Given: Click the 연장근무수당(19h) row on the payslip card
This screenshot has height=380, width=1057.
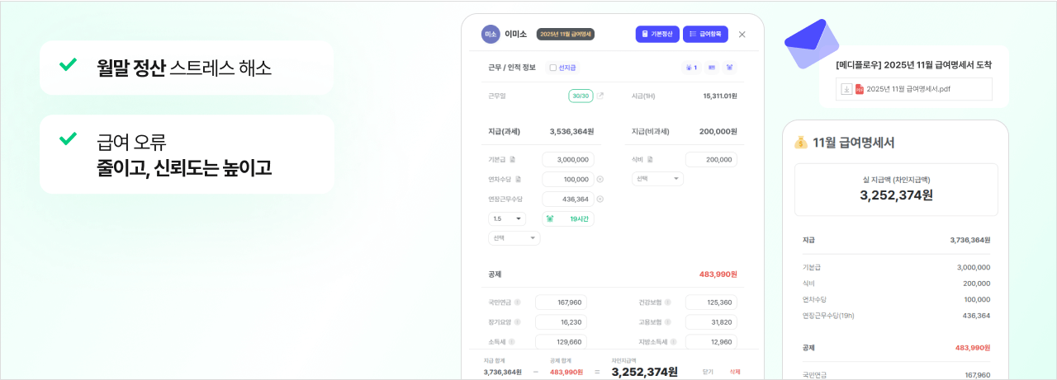Looking at the screenshot, I should click(x=896, y=315).
